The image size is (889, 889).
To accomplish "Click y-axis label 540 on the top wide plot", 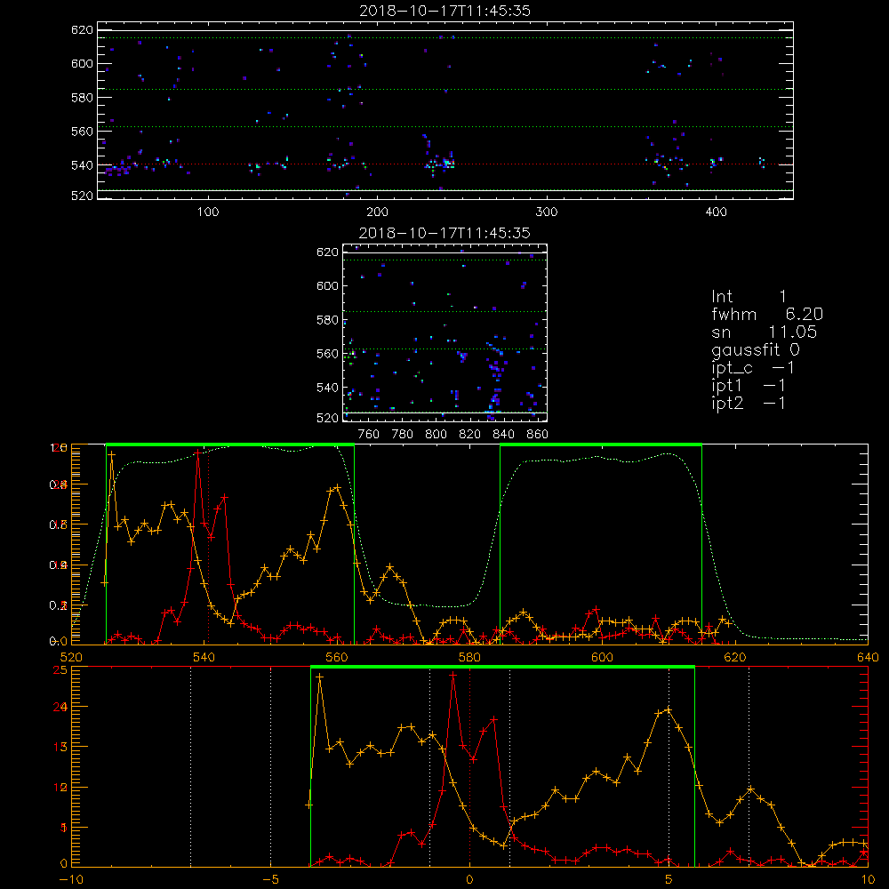I will coord(82,165).
